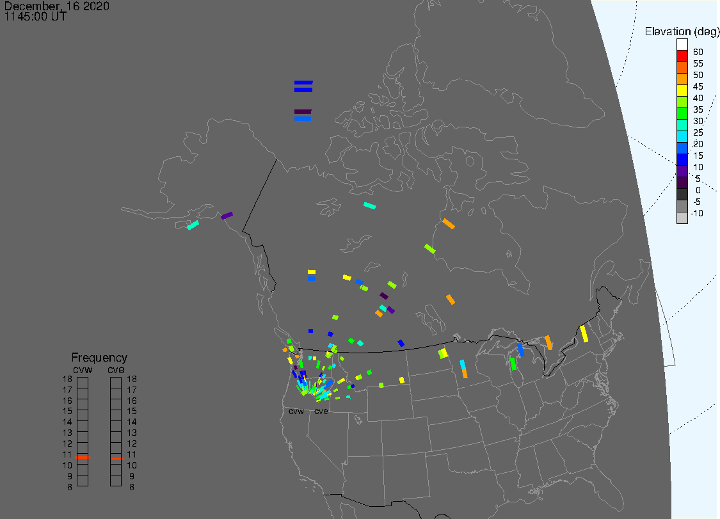Click "8" on the cve frequency scale
Screen dimensions: 720x519
(132, 487)
